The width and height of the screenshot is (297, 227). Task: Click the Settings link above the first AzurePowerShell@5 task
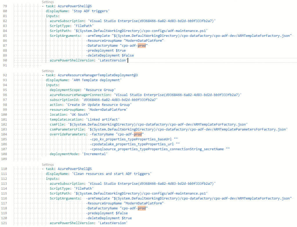click(x=48, y=2)
